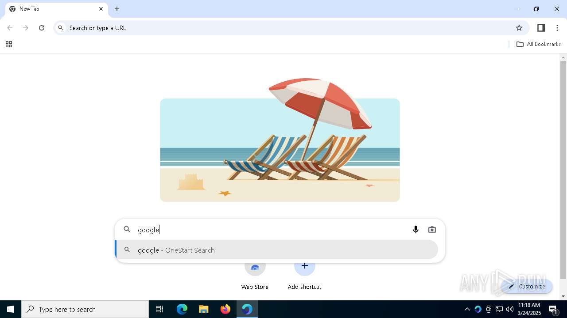The width and height of the screenshot is (567, 318).
Task: Open the Windows Start menu
Action: [11, 309]
